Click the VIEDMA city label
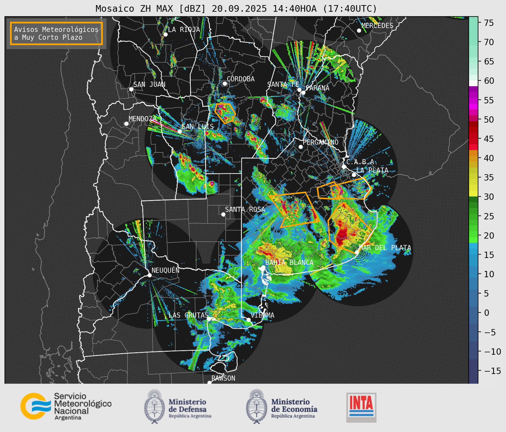The height and width of the screenshot is (432, 506). pyautogui.click(x=262, y=315)
